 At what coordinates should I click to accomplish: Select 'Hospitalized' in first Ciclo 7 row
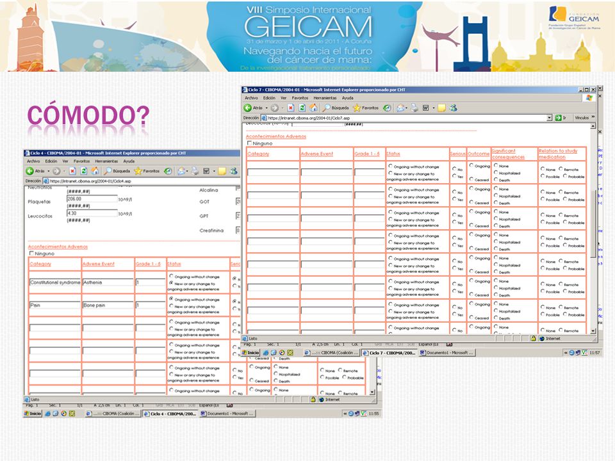pos(496,172)
